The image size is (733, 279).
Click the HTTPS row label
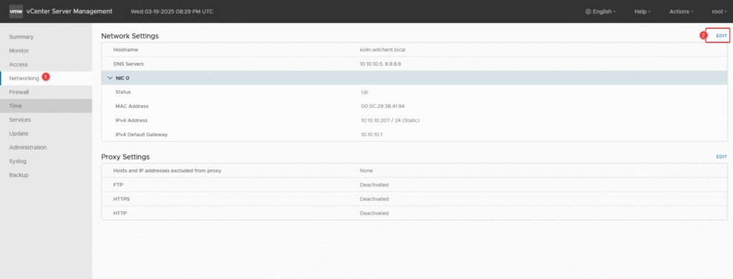pyautogui.click(x=121, y=199)
